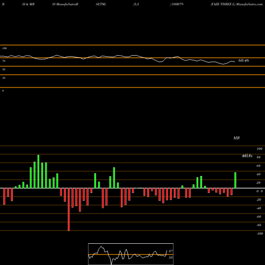Image resolution: width=265 pixels, height=265 pixels.
Task: Open the mini RSI overview chart at bottom
Action: pyautogui.click(x=131, y=254)
